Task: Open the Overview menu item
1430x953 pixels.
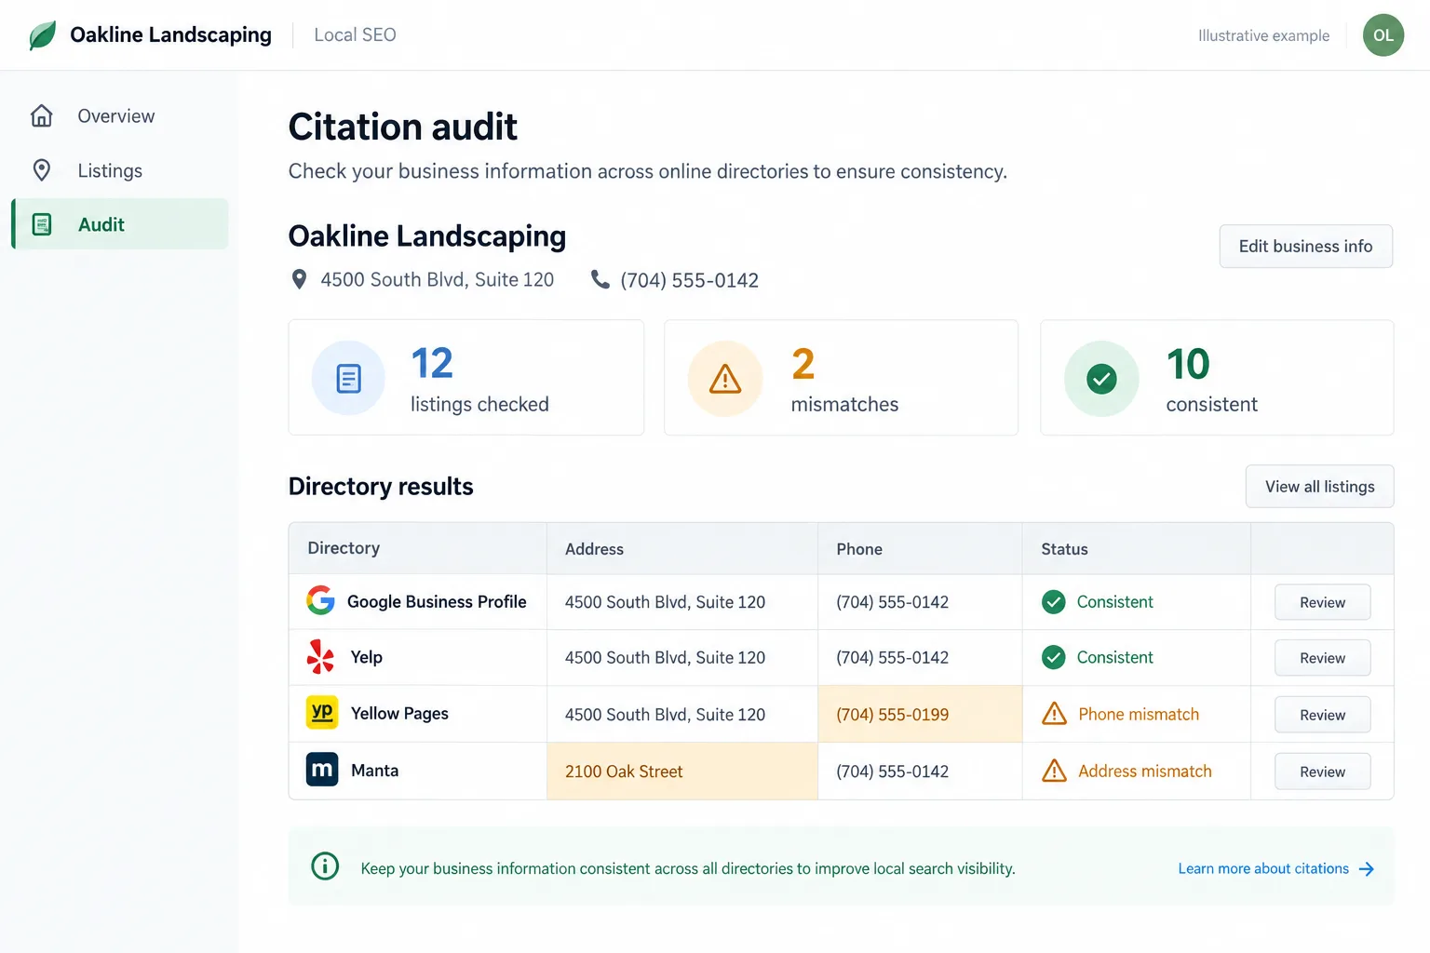Action: (x=120, y=115)
